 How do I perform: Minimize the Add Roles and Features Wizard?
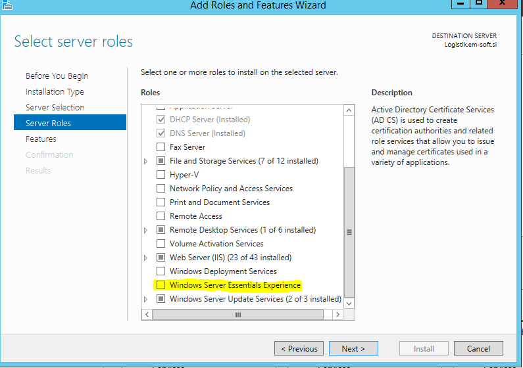[461, 3]
